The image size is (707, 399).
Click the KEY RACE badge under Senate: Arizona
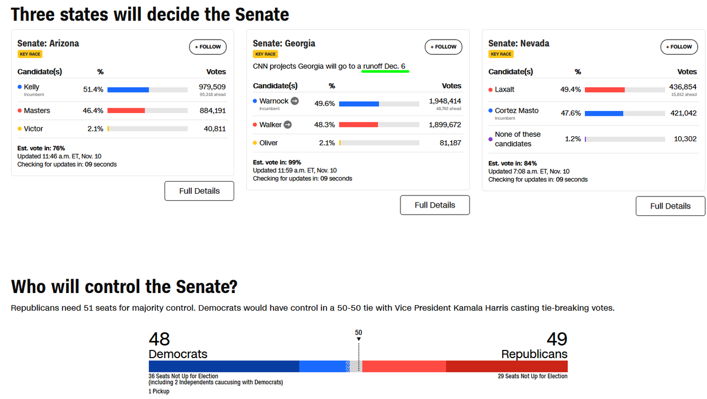[30, 54]
